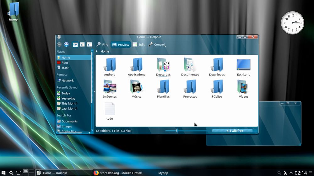Open the Dolphin window menu icon in titlebar
This screenshot has height=176, width=314.
(59, 37)
